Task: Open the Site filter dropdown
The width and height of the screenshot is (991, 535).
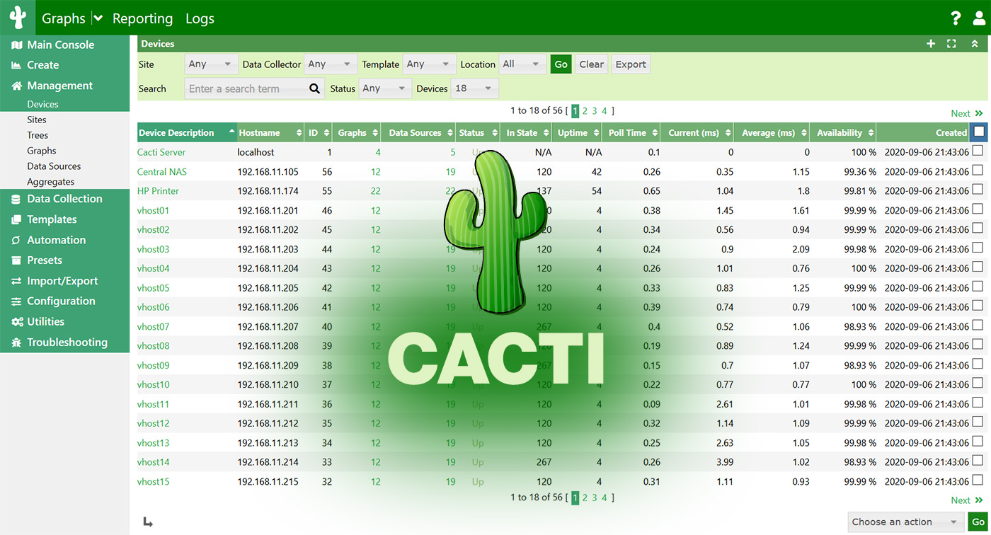Action: (211, 64)
